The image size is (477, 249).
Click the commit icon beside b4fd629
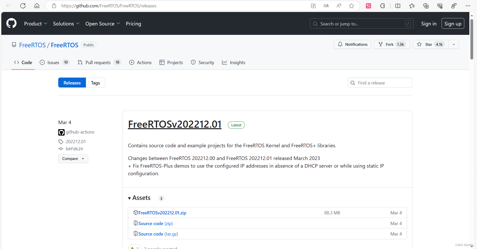tap(61, 149)
